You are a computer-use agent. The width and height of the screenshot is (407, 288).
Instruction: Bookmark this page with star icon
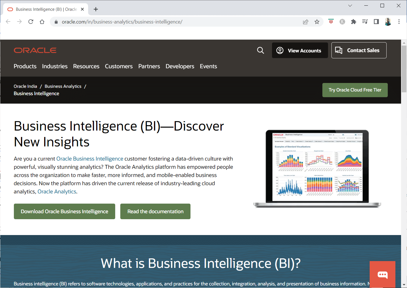317,22
